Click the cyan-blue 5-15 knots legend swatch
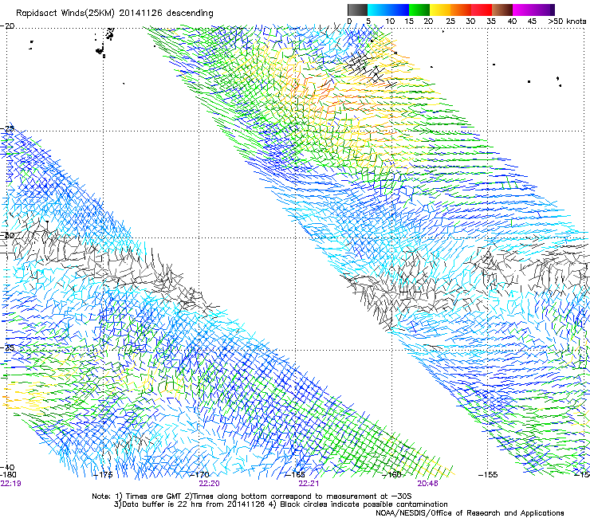 [388, 10]
